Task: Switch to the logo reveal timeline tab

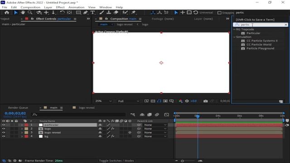Action: (x=87, y=108)
